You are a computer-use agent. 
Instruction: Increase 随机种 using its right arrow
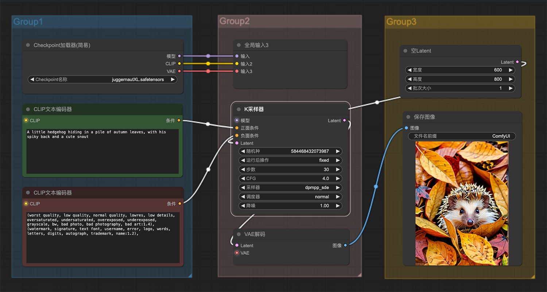point(338,151)
